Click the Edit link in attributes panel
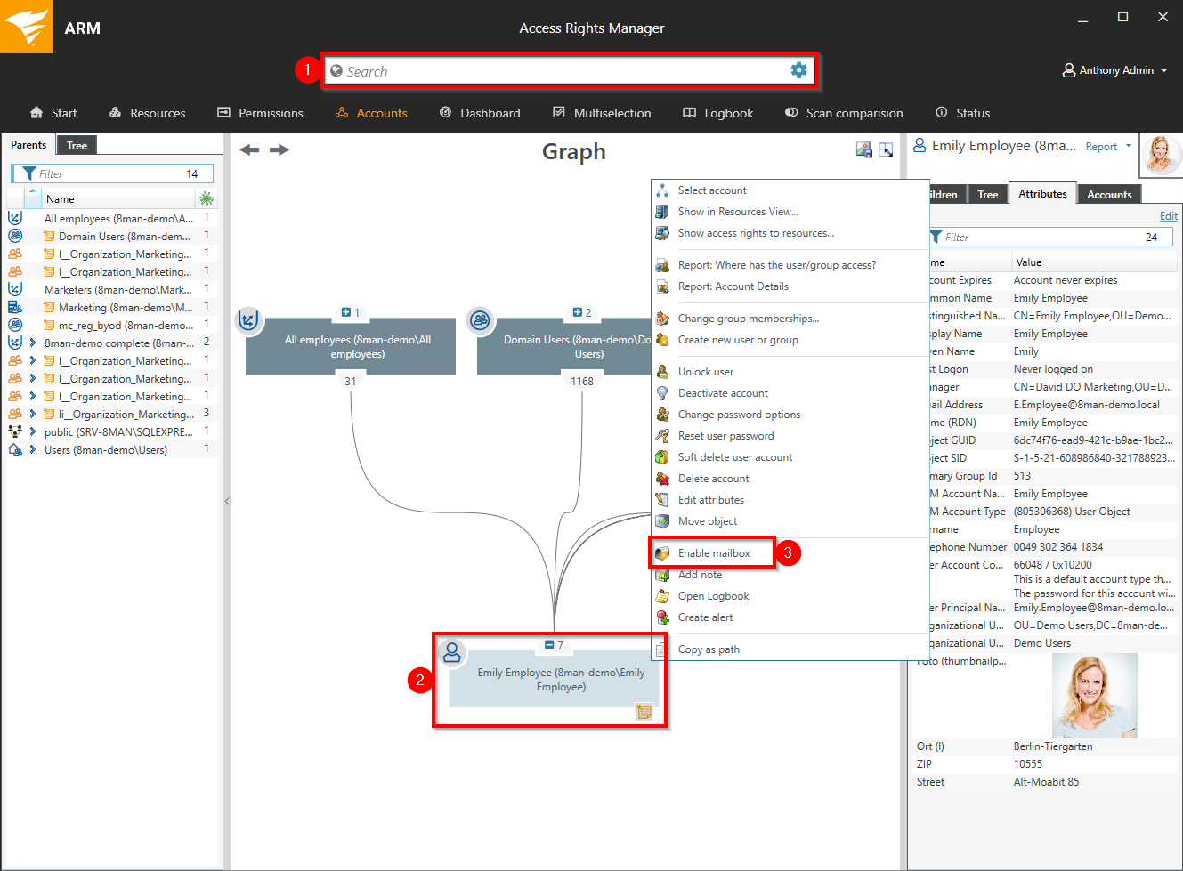 (x=1168, y=216)
